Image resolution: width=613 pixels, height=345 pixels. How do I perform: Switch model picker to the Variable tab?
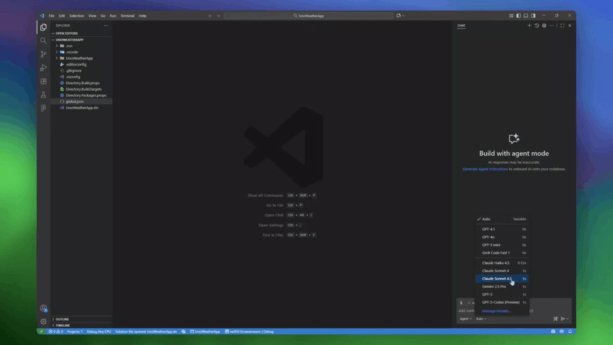[519, 219]
